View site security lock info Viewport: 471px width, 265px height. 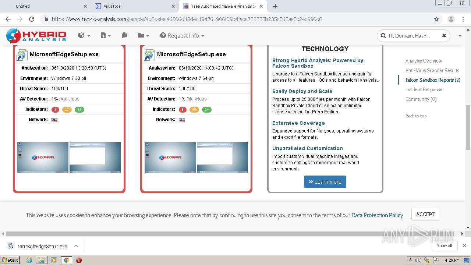[x=46, y=19]
